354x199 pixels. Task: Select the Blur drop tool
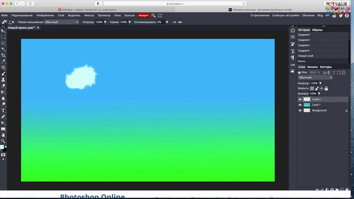(3, 98)
